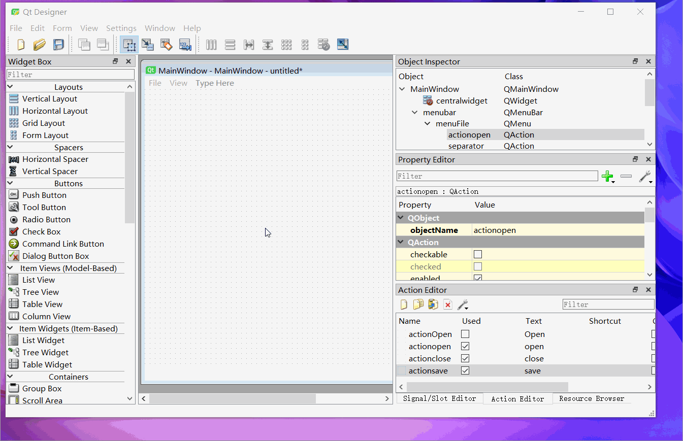Select the Edit Widgets mode icon
Image resolution: width=683 pixels, height=441 pixels.
129,45
